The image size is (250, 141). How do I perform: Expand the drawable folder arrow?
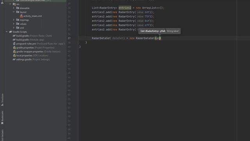point(14,8)
